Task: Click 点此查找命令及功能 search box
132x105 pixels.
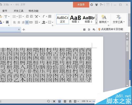Action: coord(111,29)
